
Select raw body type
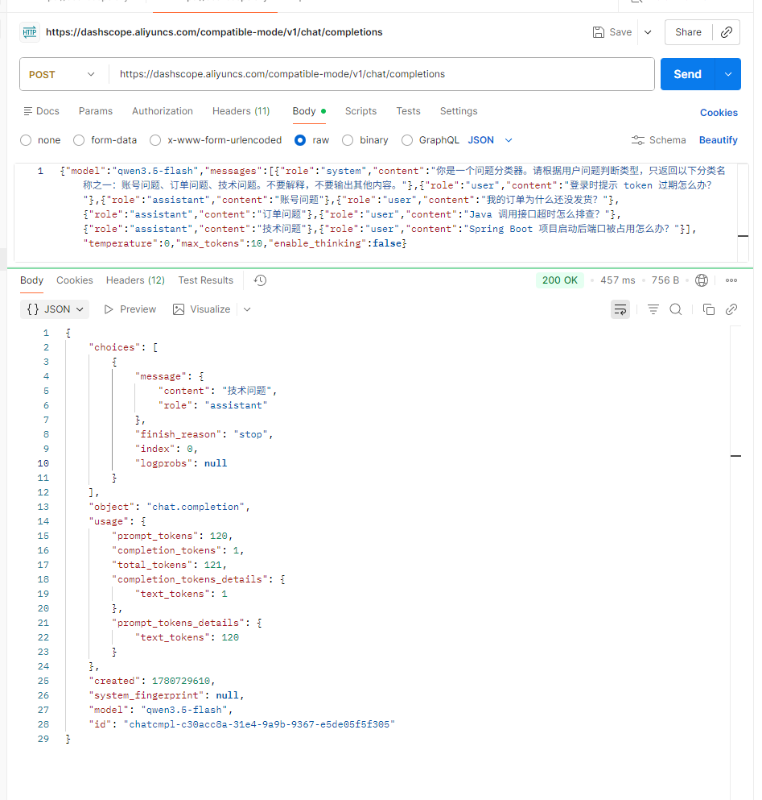pyautogui.click(x=300, y=140)
